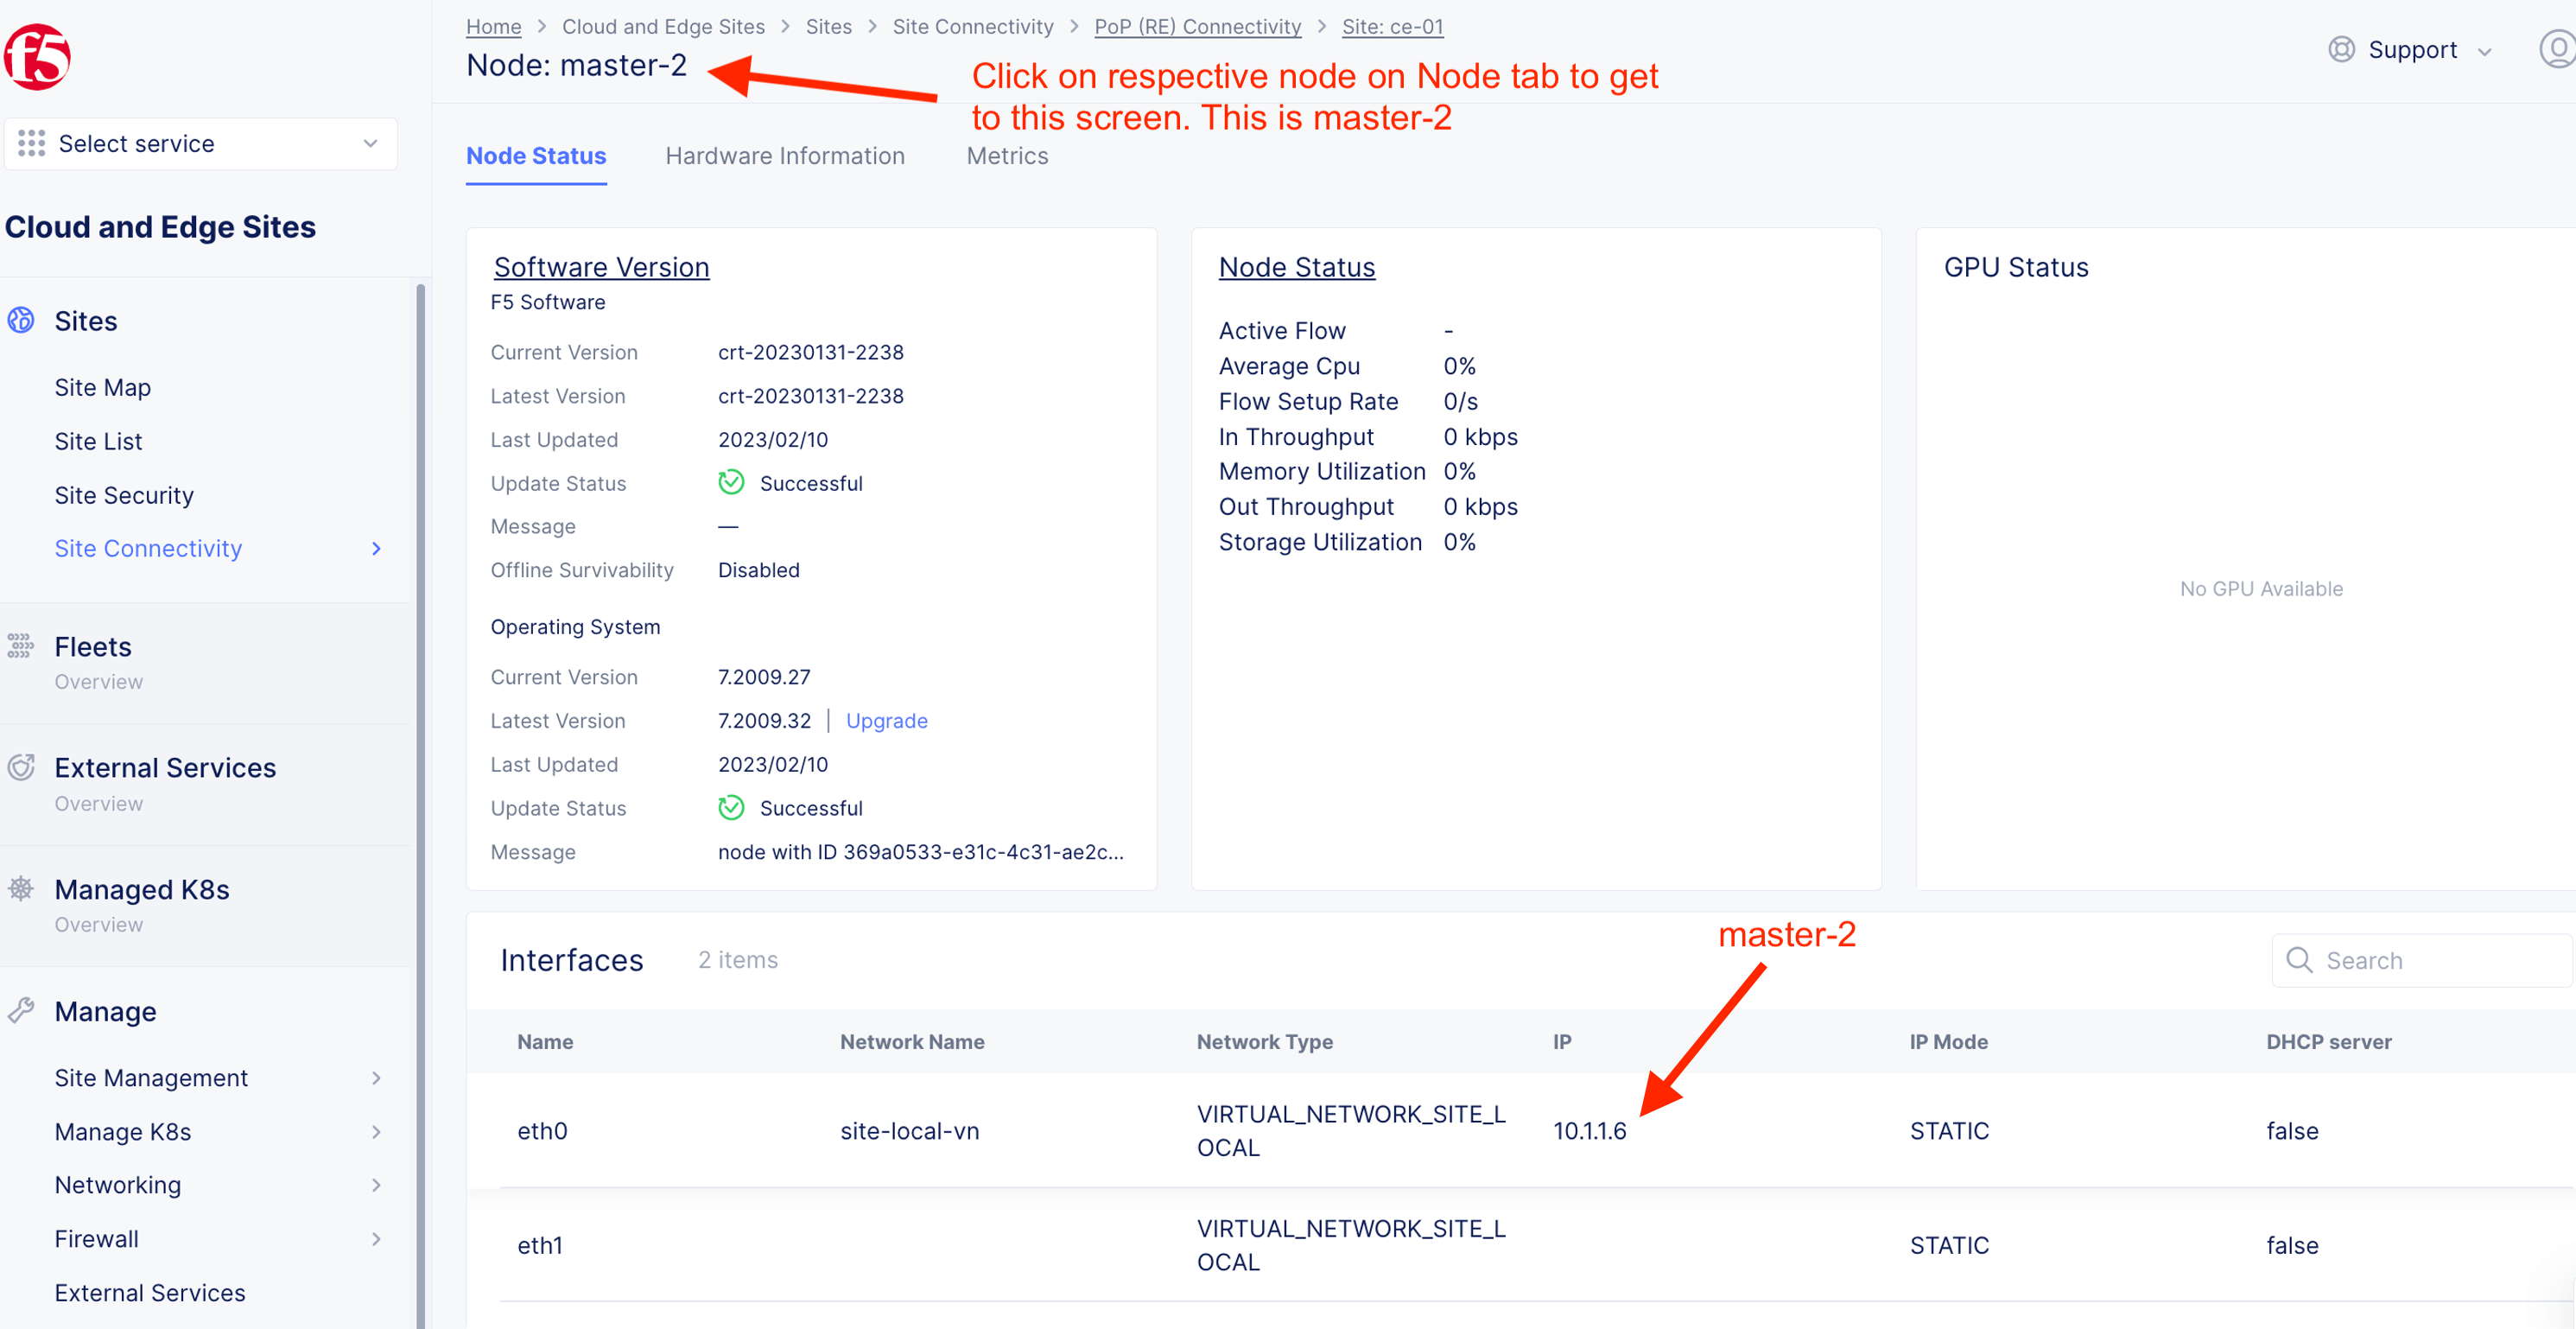
Task: Expand the Site Connectivity submenu chevron
Action: [x=376, y=548]
